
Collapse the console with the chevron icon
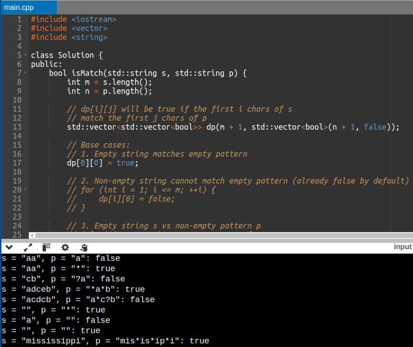[x=9, y=247]
